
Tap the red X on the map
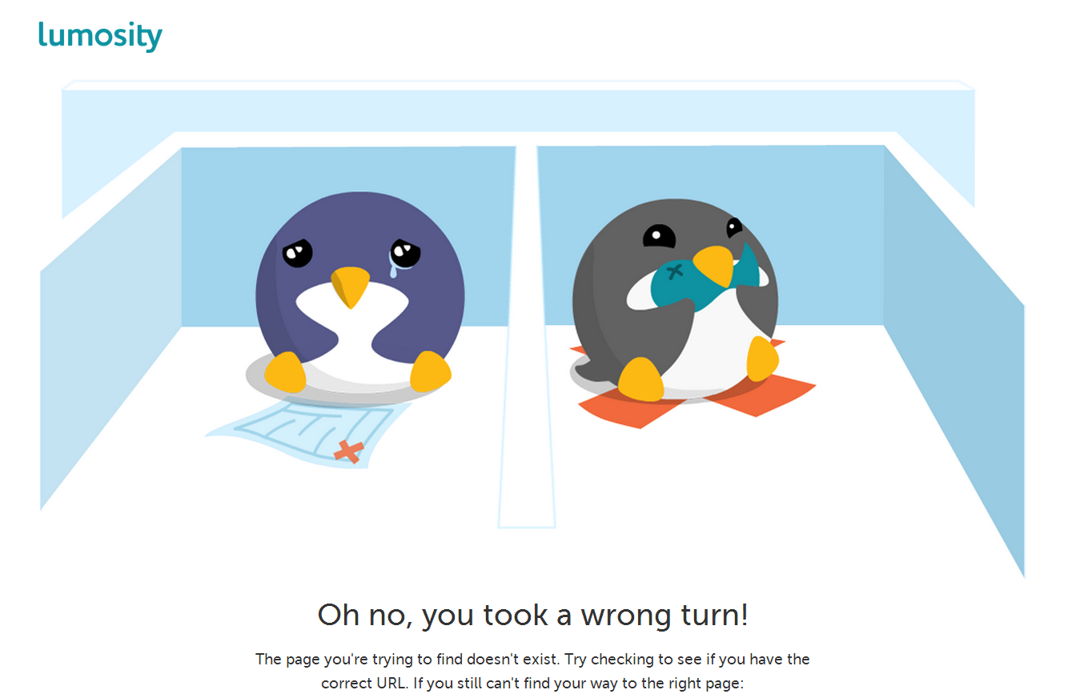349,451
